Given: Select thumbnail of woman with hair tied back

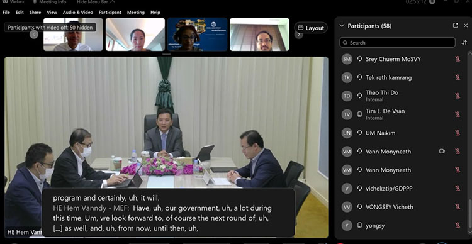Looking at the screenshot, I should (135, 35).
